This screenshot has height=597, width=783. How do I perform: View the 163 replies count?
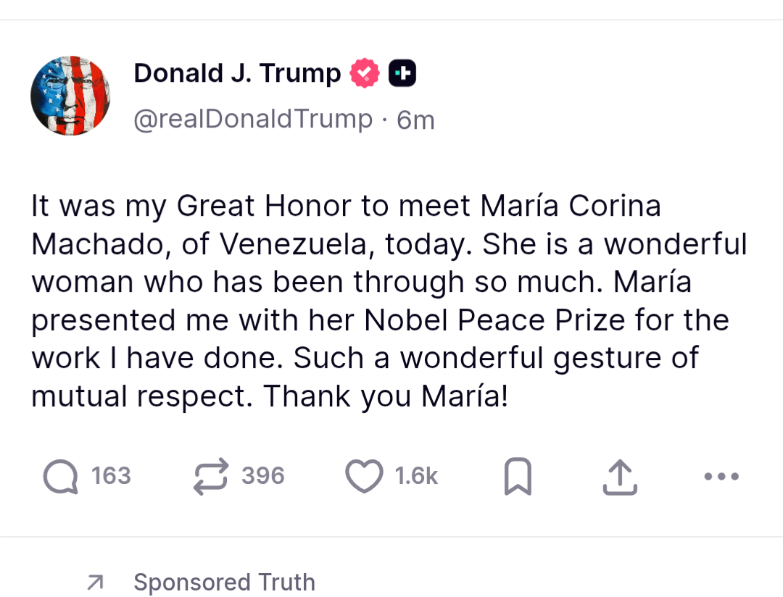111,476
